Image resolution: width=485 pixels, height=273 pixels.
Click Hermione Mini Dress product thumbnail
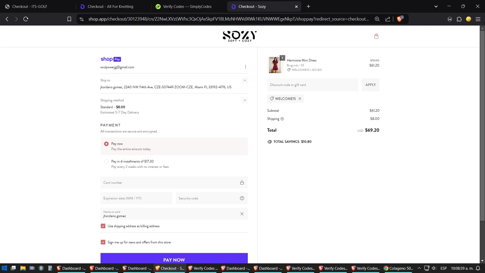click(275, 65)
